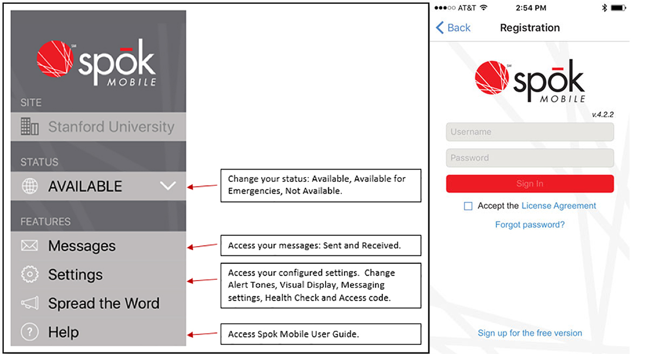Tap the Bluetooth icon in phone status bar
This screenshot has height=354, width=648.
(605, 8)
